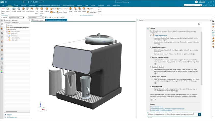Click the Unite boolean tool
The height and width of the screenshot is (121, 215).
27,10
